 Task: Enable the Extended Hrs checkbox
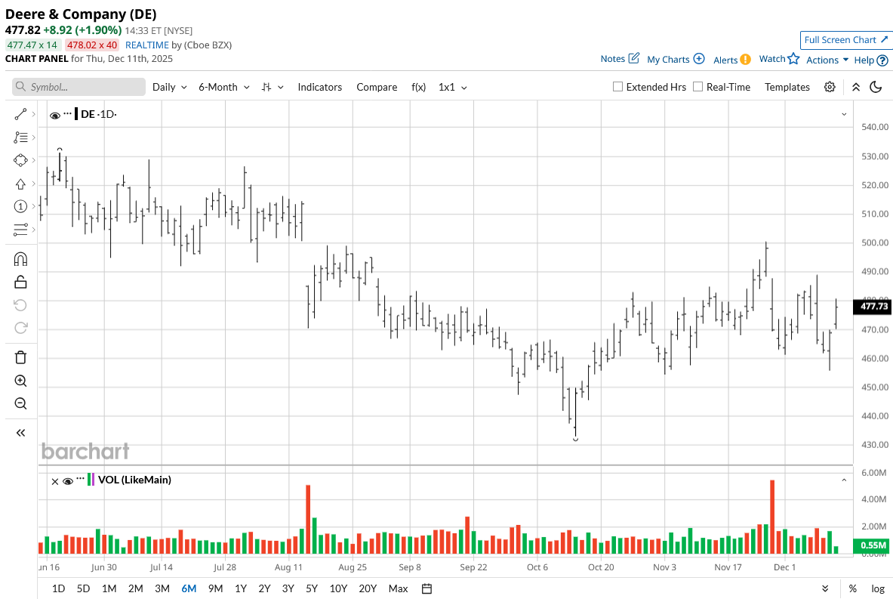pos(617,87)
